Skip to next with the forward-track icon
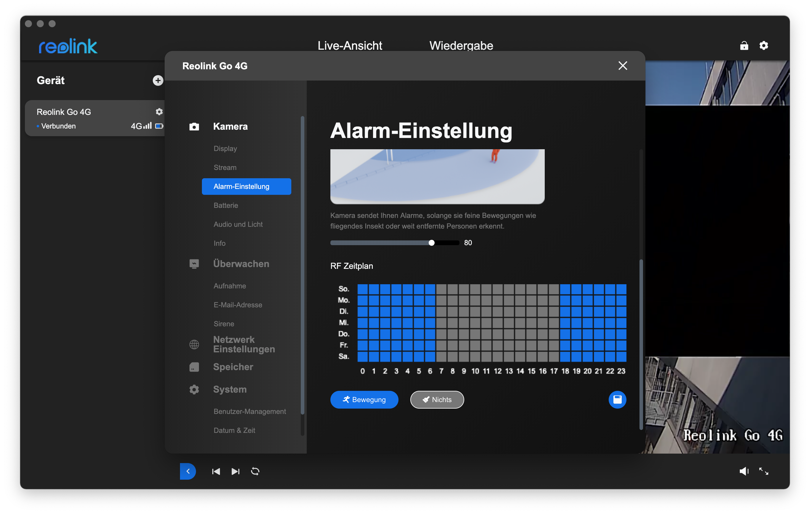The image size is (810, 514). point(235,471)
